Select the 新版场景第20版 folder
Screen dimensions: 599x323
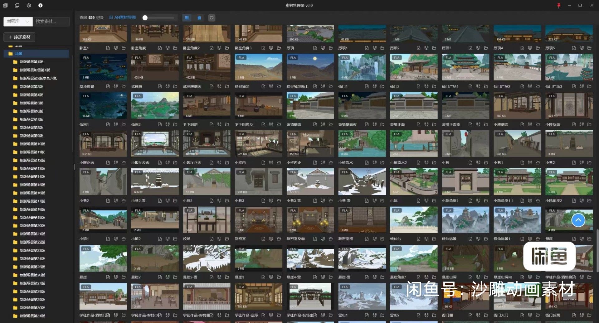pos(32,226)
